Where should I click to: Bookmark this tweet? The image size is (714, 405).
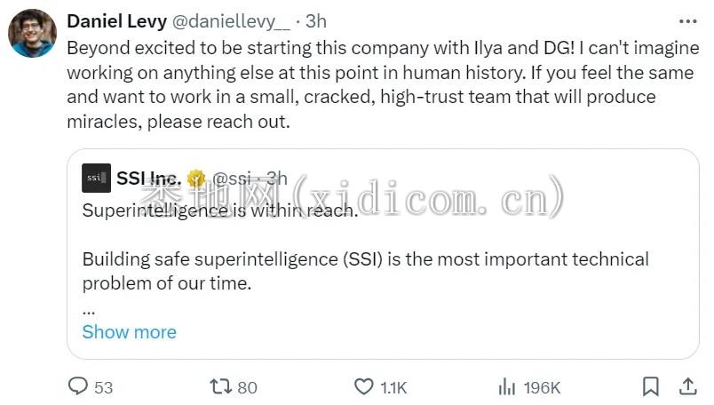pyautogui.click(x=650, y=387)
